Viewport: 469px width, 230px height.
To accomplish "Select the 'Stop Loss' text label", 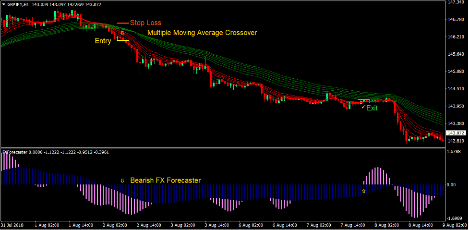I will [x=145, y=23].
